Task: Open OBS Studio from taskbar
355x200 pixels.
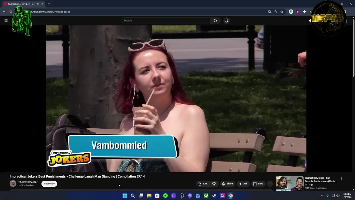Action: (x=182, y=196)
